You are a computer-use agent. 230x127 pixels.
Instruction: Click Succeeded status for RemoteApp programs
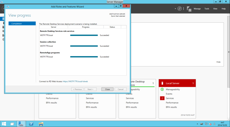(x=104, y=57)
